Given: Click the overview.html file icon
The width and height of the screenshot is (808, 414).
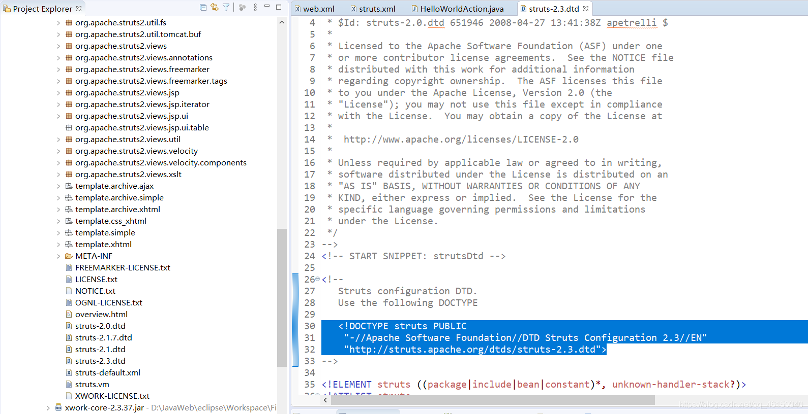Looking at the screenshot, I should (69, 314).
